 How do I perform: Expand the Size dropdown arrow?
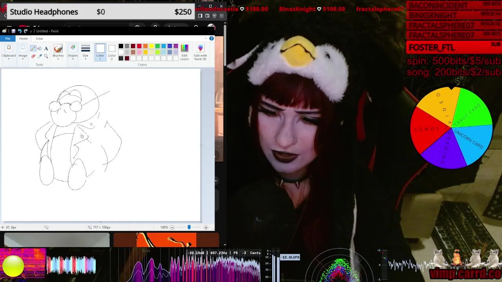[85, 59]
